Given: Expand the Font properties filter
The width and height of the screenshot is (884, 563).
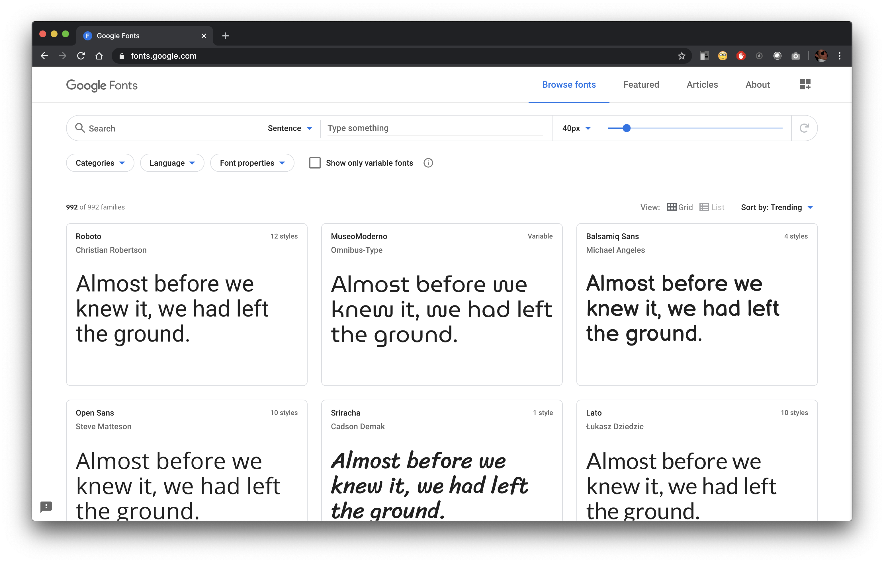Looking at the screenshot, I should (252, 163).
